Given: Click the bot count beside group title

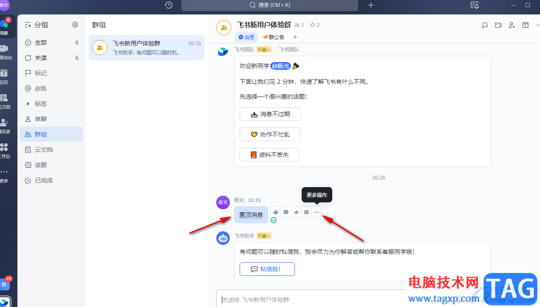Looking at the screenshot, I should coord(315,25).
